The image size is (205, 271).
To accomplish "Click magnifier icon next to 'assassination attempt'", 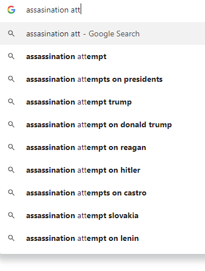I will [11, 56].
